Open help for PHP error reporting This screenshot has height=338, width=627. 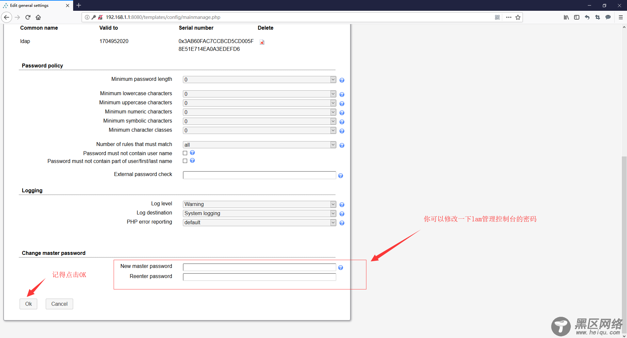point(342,223)
